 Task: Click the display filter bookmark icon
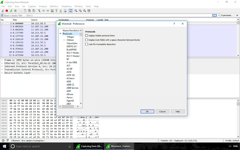coord(2,15)
